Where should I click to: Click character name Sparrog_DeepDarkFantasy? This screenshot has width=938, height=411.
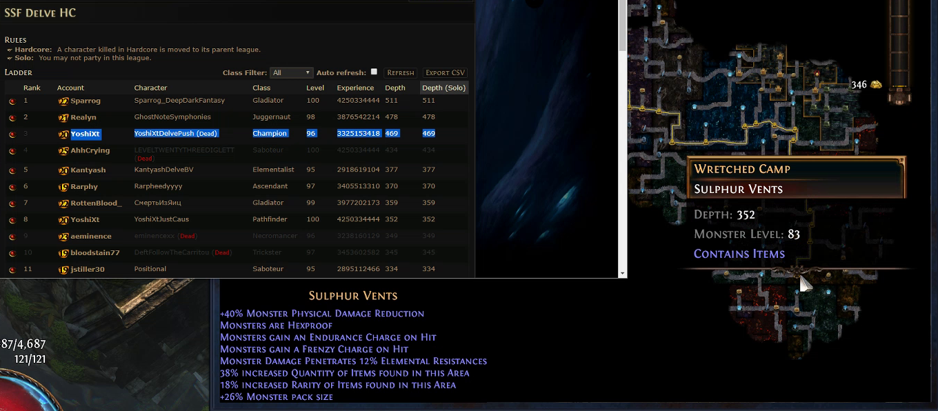click(x=179, y=101)
